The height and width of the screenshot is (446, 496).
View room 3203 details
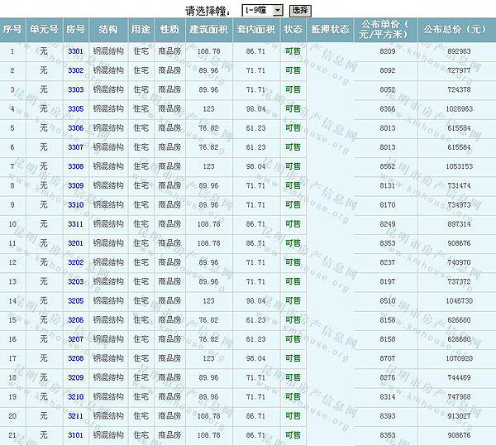tap(75, 281)
